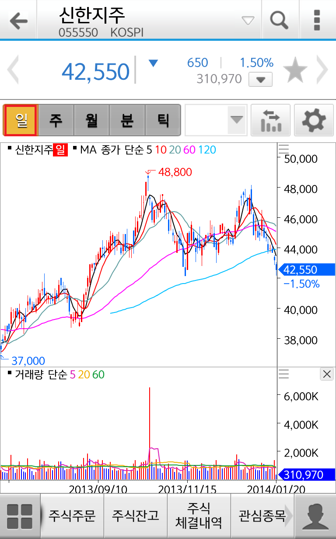This screenshot has height=539, width=336.
Task: Select the 일 daily chart period
Action: click(21, 120)
